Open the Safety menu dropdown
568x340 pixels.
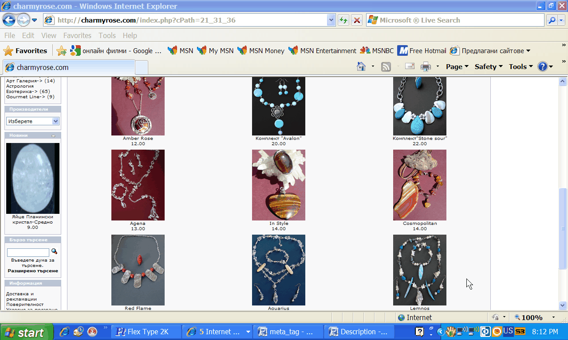coord(488,67)
